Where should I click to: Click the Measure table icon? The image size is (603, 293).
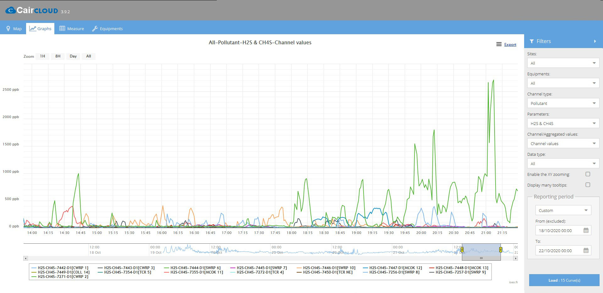62,28
